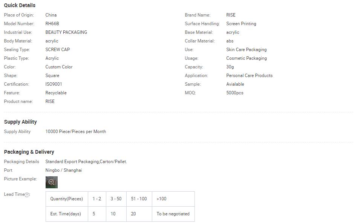Click the Screen Printing surface handling value
Image resolution: width=355 pixels, height=224 pixels.
241,23
